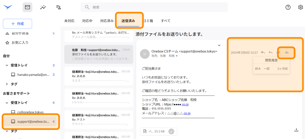Collapse the message using top chevron

coord(219,45)
